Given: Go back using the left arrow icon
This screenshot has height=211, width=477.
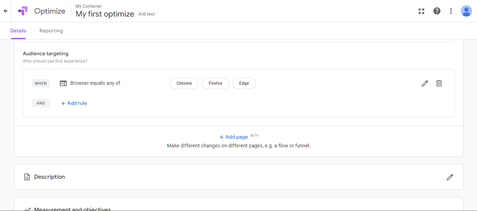Looking at the screenshot, I should coord(6,11).
